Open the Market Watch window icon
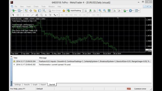This screenshot has width=162, height=91. point(26,11)
